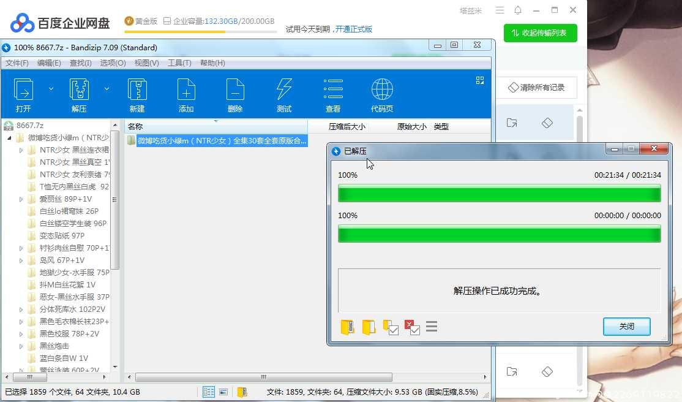Screen dimensions: 682x402
Task: Expand the 爱丽丝 89P+1V tree folder
Action: (21, 199)
